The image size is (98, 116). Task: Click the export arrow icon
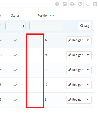(x=65, y=4)
